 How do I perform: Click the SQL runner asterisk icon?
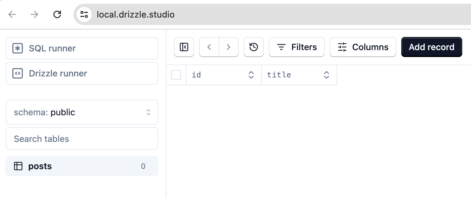click(x=18, y=49)
